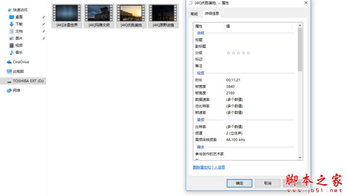Open the 文档 documents icon

pyautogui.click(x=11, y=31)
